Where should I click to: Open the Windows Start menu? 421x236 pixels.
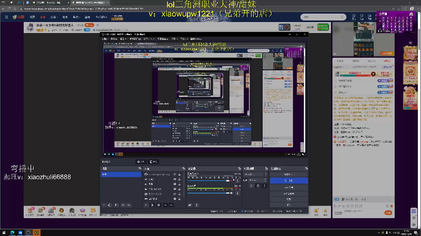pos(4,232)
